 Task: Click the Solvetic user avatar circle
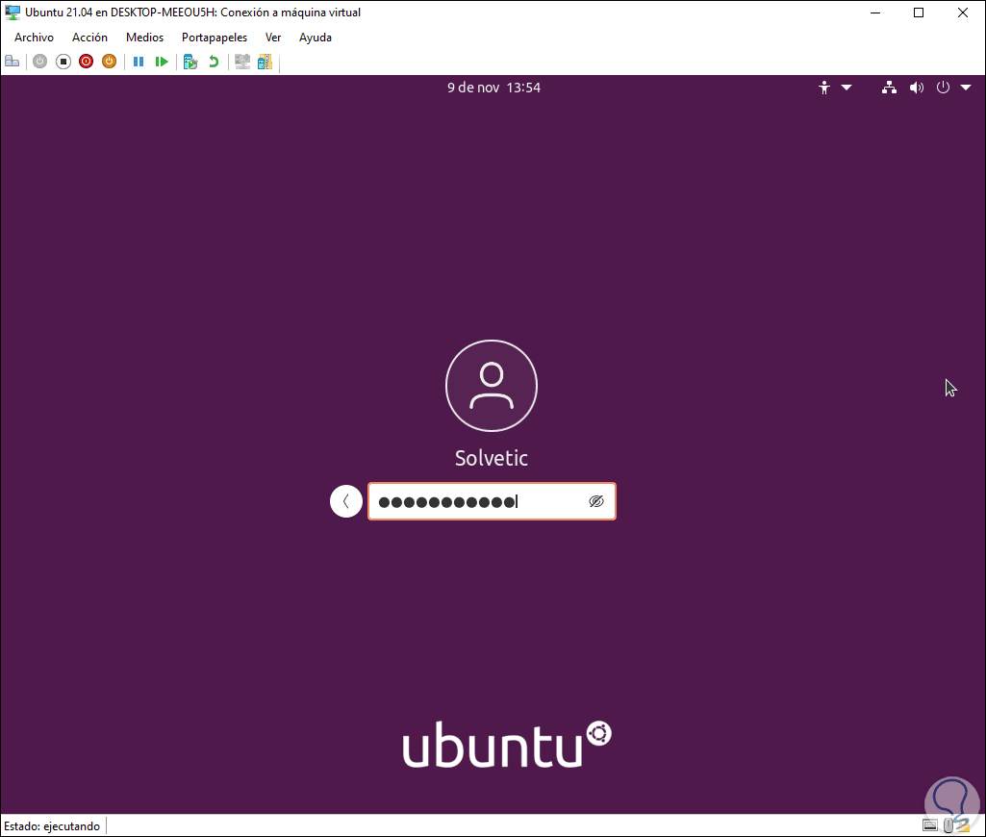[492, 386]
